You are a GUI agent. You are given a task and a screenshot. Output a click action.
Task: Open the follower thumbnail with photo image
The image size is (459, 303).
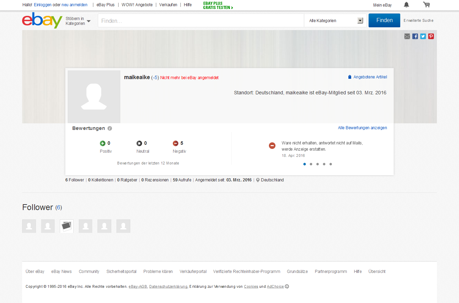coord(67,226)
